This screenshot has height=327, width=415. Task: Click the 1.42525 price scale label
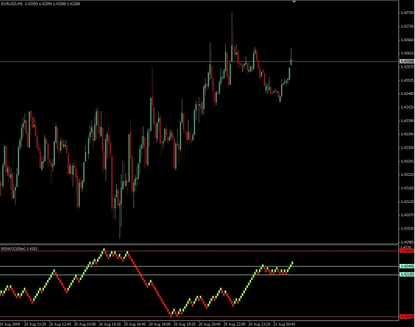tap(407, 80)
